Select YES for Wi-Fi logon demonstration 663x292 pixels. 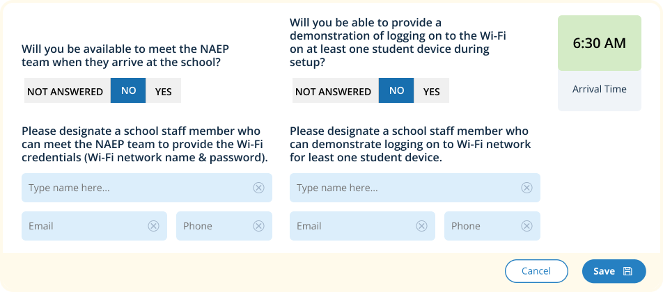click(x=431, y=91)
